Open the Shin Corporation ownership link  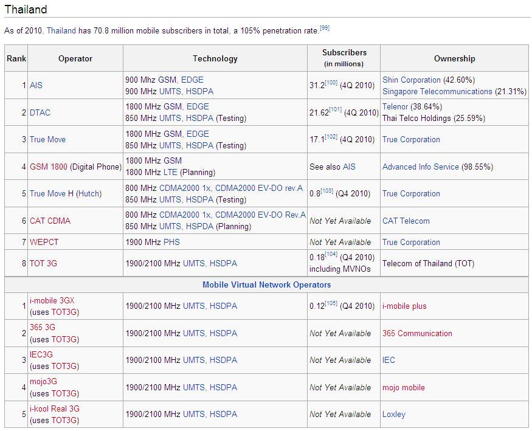click(x=411, y=80)
